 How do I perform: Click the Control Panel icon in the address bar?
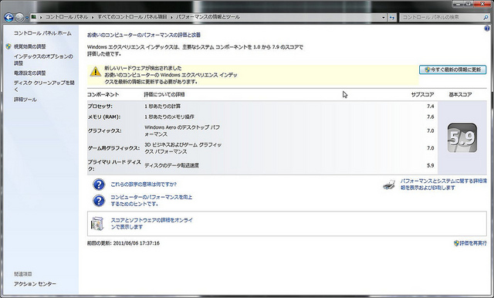coord(33,17)
